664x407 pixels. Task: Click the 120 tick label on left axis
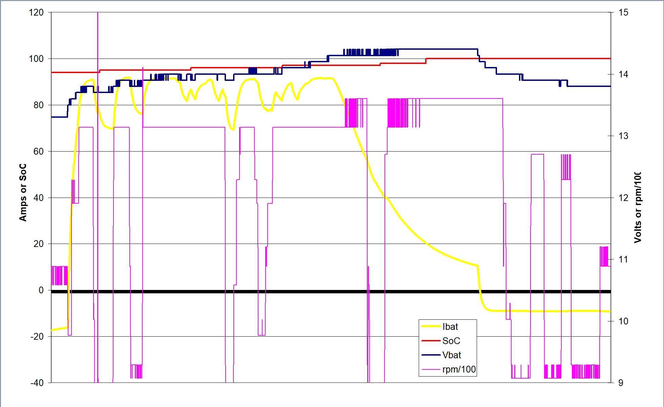36,13
